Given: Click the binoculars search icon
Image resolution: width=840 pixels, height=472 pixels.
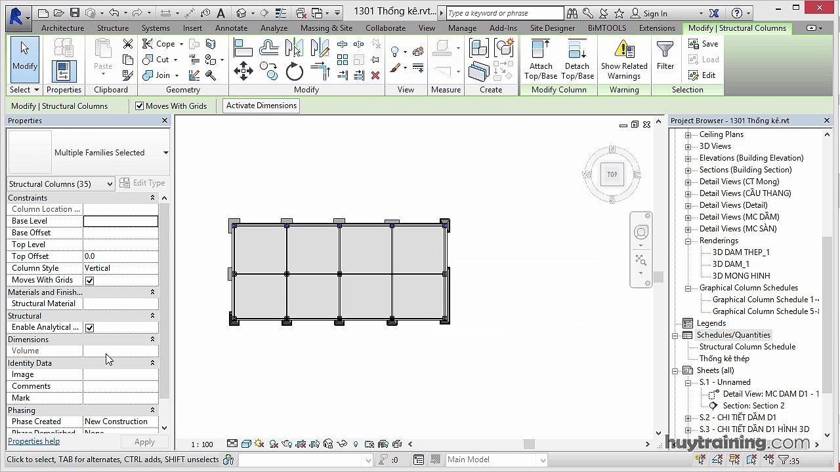Looking at the screenshot, I should pos(572,13).
